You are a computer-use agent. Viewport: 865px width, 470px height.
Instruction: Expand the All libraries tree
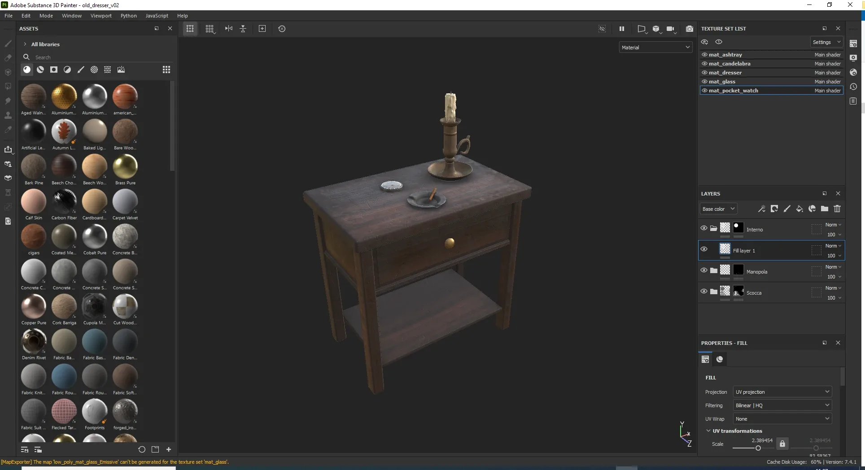(25, 44)
